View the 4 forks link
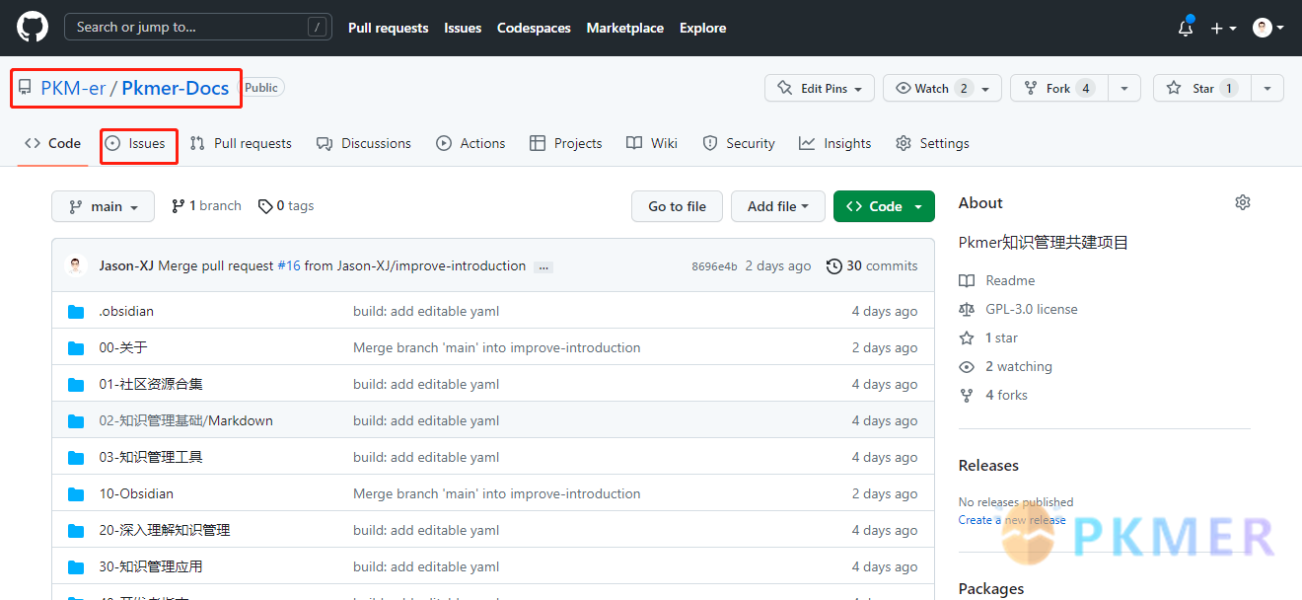Screen dimensions: 1302x600 click(993, 396)
